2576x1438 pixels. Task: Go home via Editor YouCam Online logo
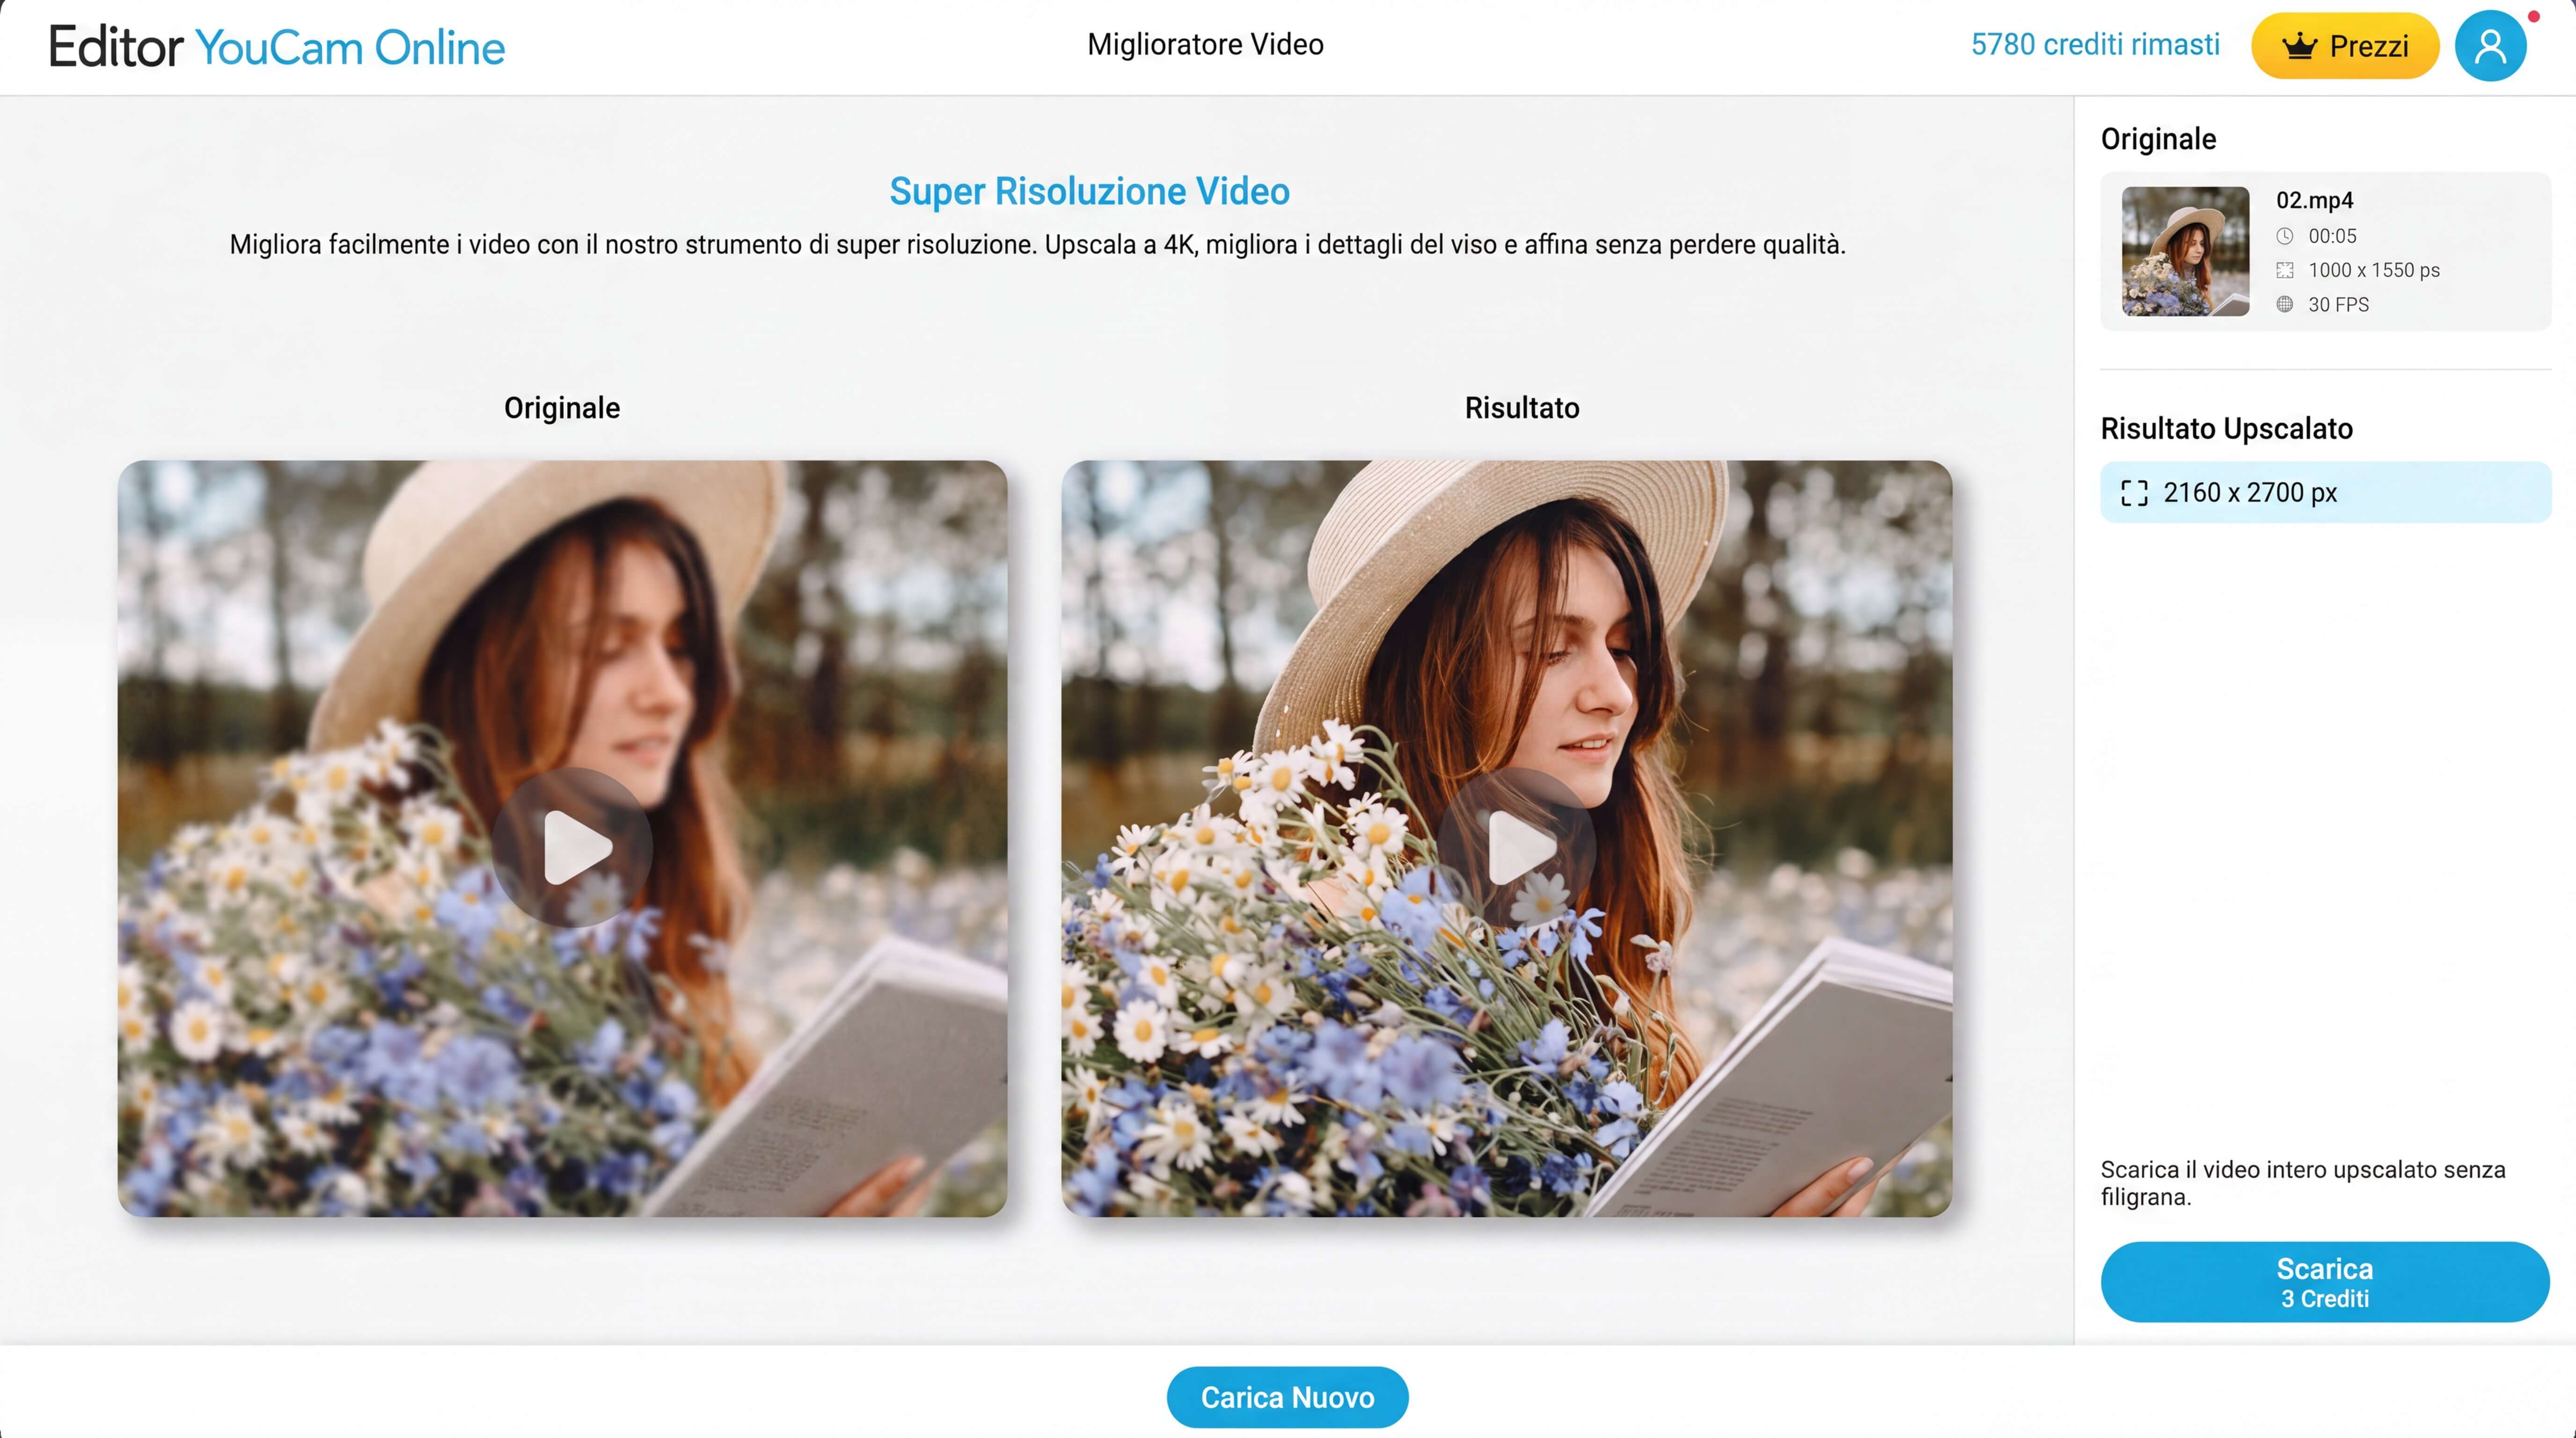[277, 47]
